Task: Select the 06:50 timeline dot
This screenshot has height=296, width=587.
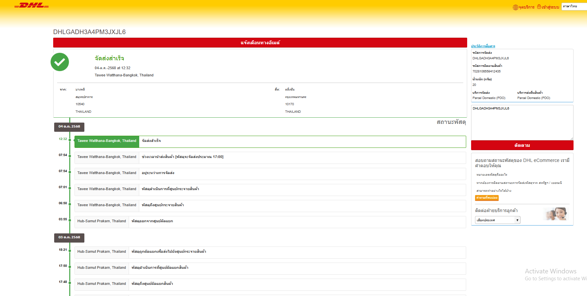Action: point(70,204)
